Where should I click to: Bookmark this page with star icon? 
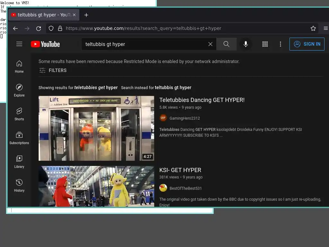point(313,28)
